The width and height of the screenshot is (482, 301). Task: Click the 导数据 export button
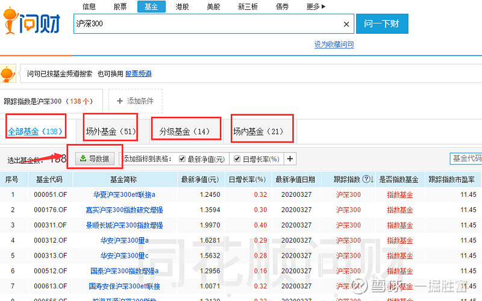pos(95,159)
